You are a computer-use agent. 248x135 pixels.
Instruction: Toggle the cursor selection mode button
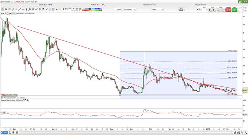[3, 10]
